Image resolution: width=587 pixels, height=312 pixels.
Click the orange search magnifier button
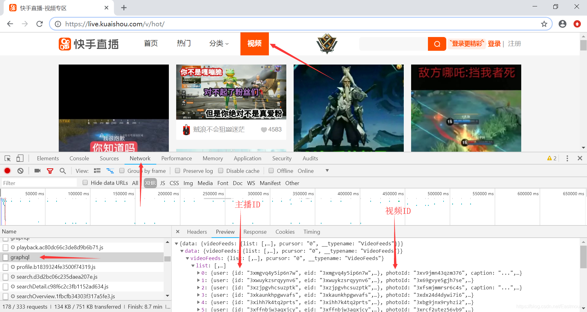point(437,44)
